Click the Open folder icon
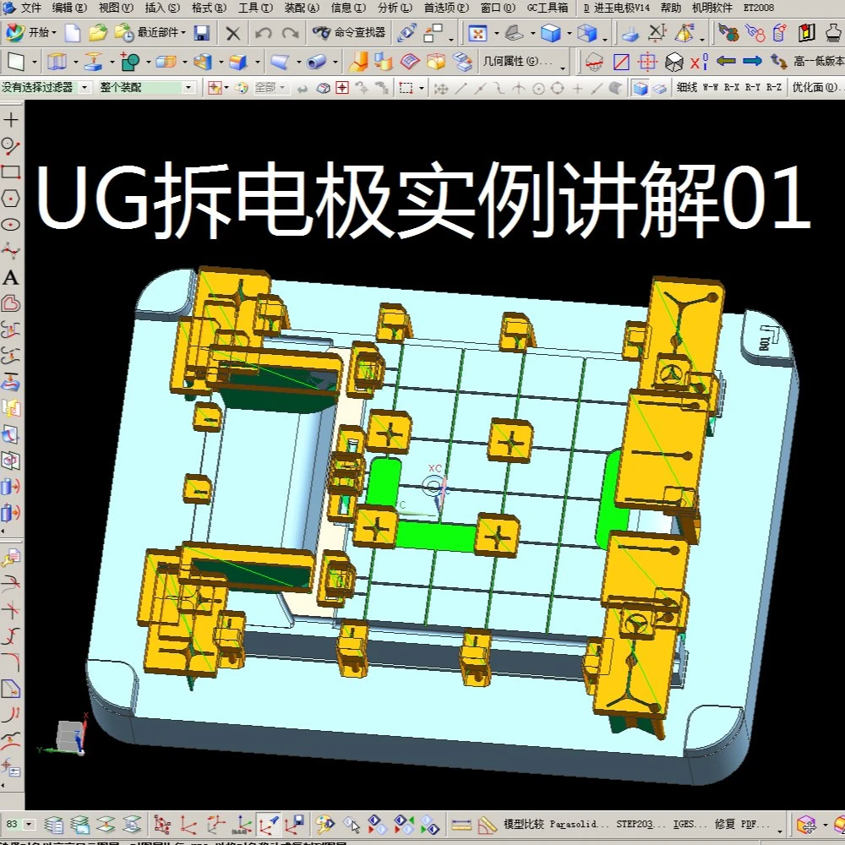Viewport: 845px width, 845px height. (98, 33)
